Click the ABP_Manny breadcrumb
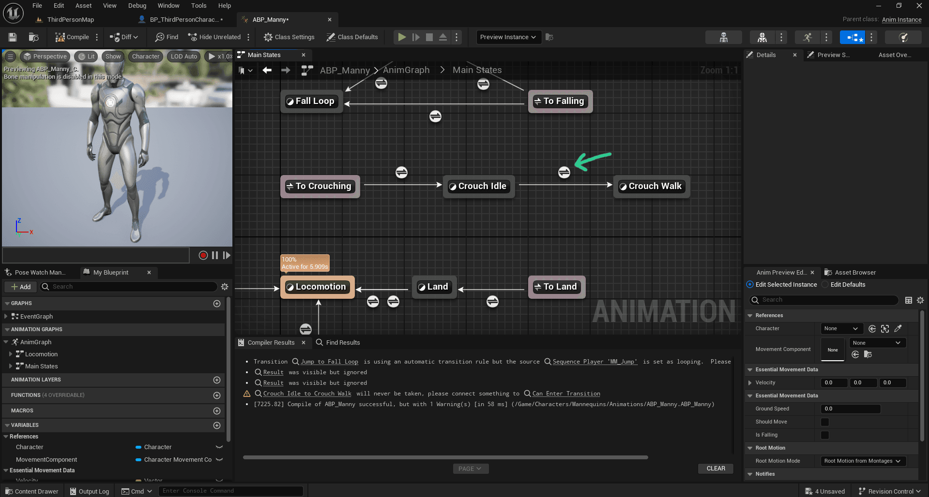 [x=345, y=71]
